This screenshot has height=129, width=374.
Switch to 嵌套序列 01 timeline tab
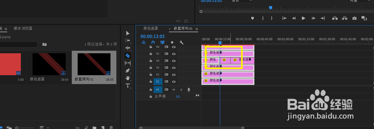pos(183,28)
